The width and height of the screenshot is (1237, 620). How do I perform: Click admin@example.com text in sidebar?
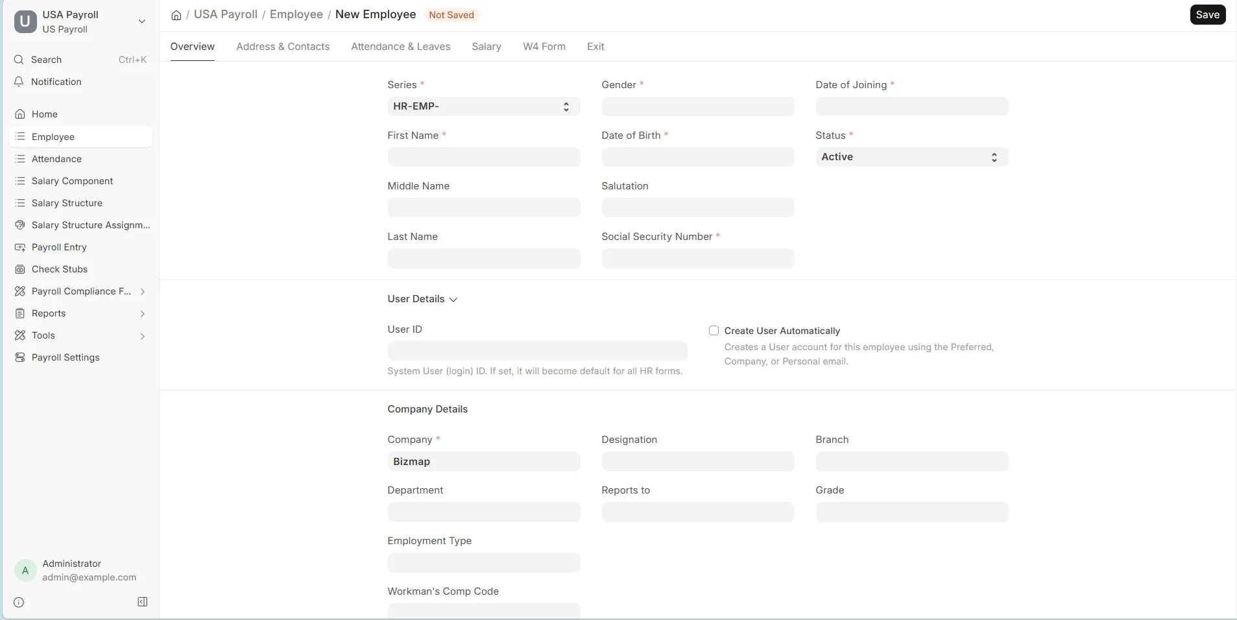pyautogui.click(x=90, y=577)
